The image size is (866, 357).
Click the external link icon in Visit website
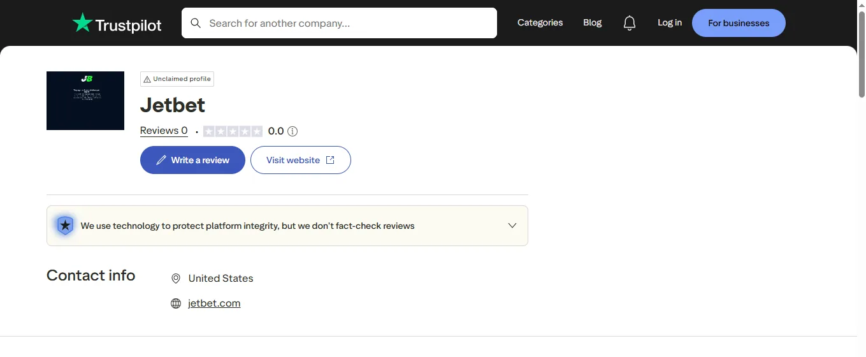tap(330, 160)
